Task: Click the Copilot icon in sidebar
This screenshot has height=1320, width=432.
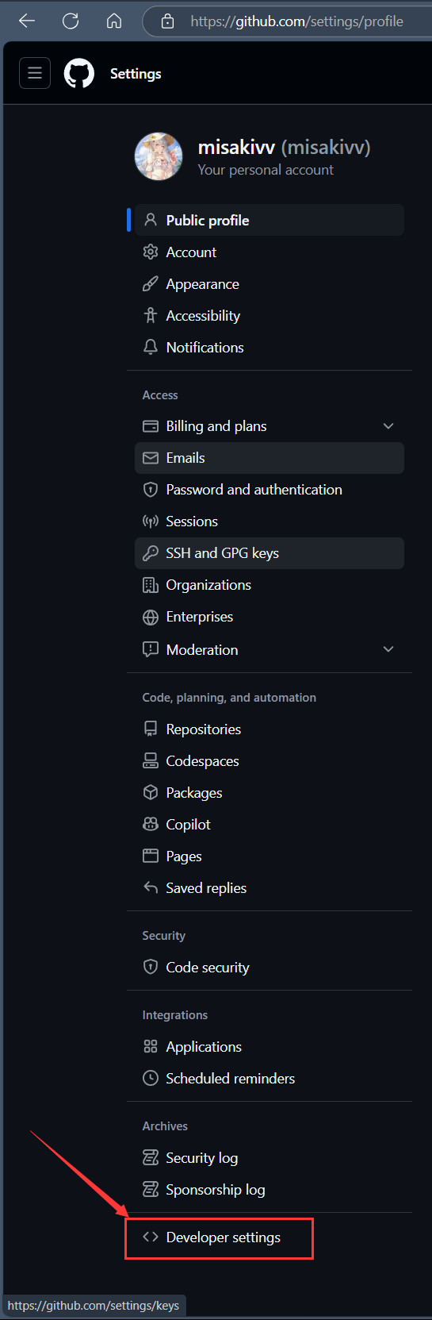Action: pos(151,824)
